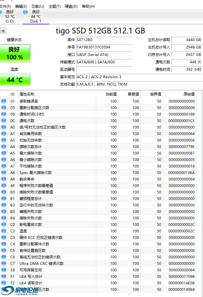Viewport: 203px width, 297px height.
Task: Switch to the C: D: disk tab
Action: 10,17
